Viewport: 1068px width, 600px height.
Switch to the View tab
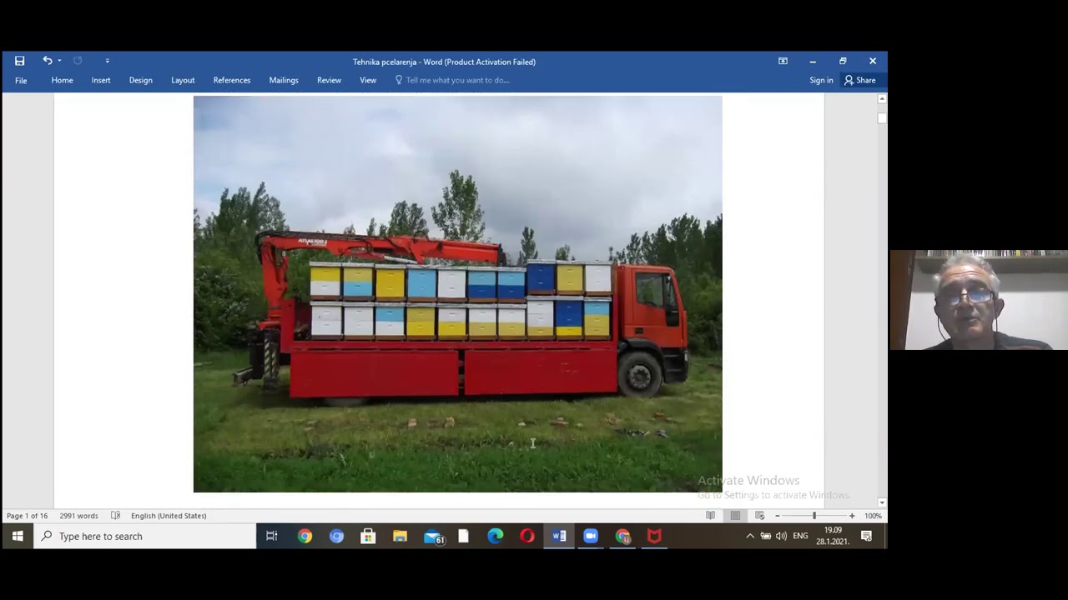tap(368, 80)
